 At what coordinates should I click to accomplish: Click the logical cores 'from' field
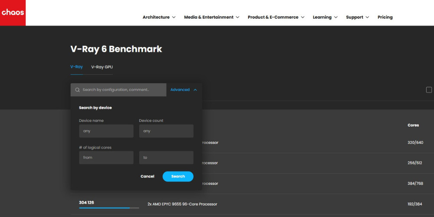(x=106, y=158)
